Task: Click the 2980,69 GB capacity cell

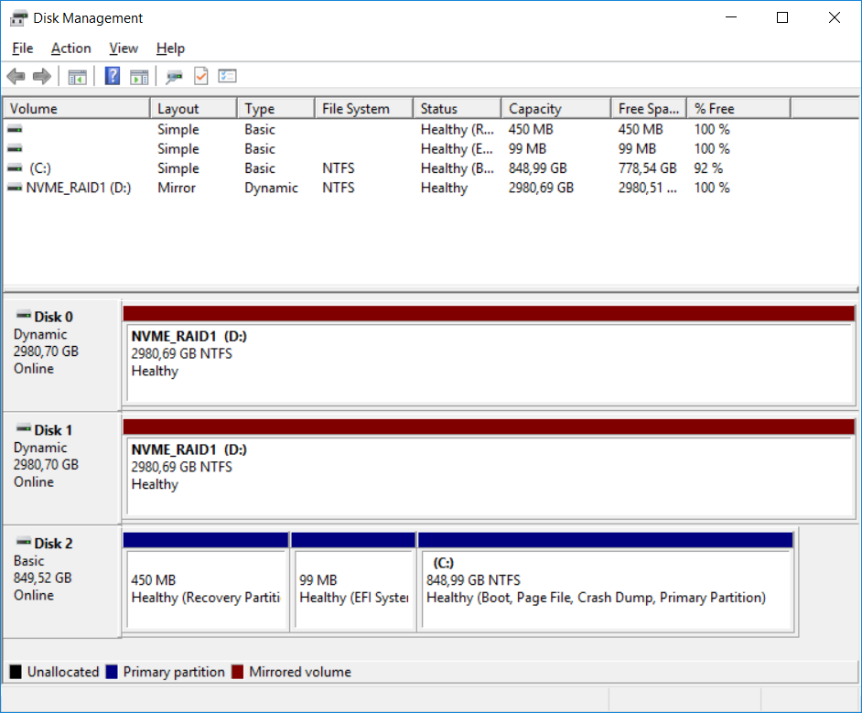Action: (x=541, y=188)
